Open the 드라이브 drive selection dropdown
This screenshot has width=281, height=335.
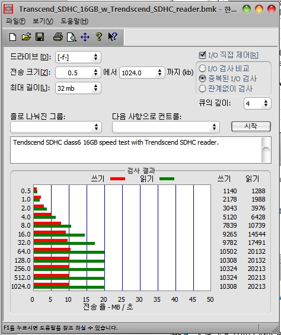[78, 57]
